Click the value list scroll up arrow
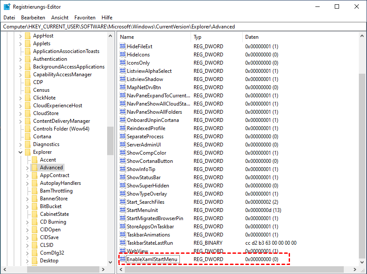Image resolution: width=367 pixels, height=274 pixels. coord(362,36)
